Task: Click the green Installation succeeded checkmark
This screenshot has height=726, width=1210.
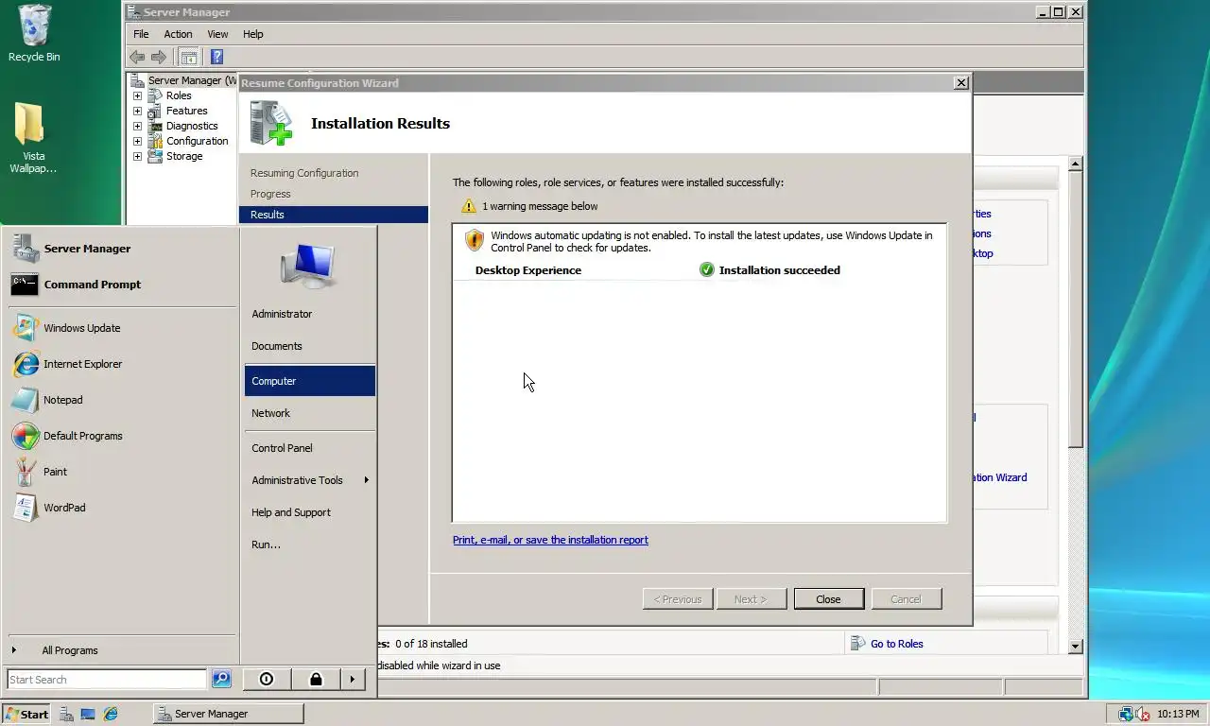Action: click(706, 269)
